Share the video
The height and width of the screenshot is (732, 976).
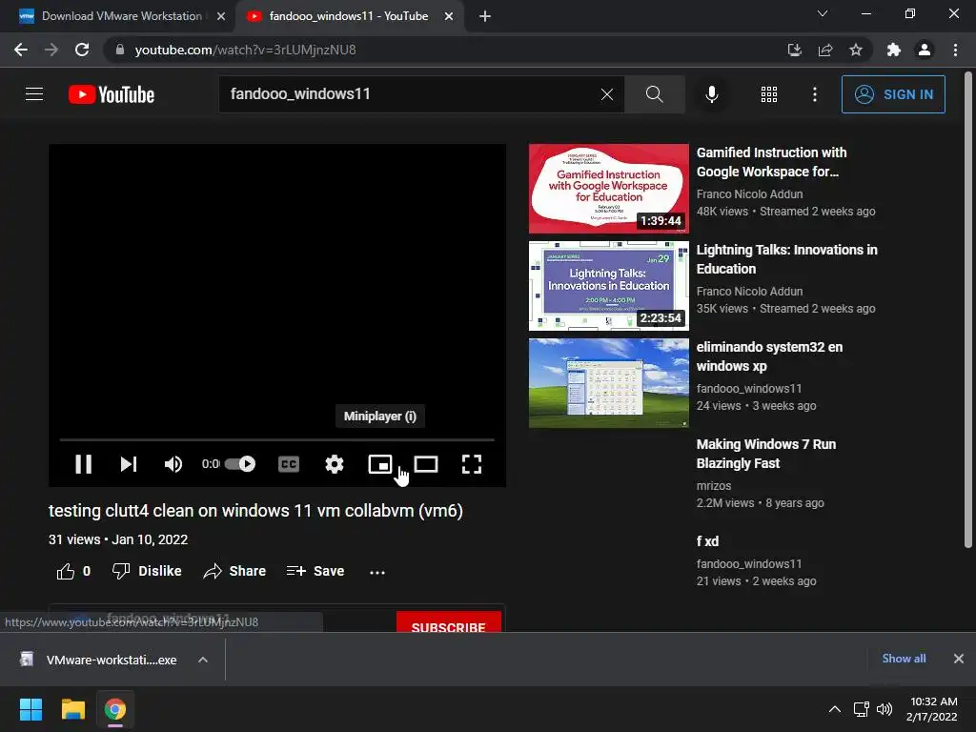[x=234, y=571]
